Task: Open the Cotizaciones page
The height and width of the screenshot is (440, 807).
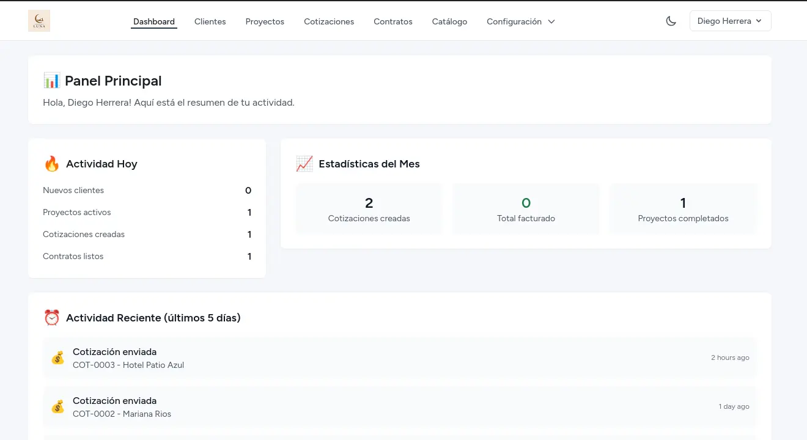Action: tap(329, 21)
